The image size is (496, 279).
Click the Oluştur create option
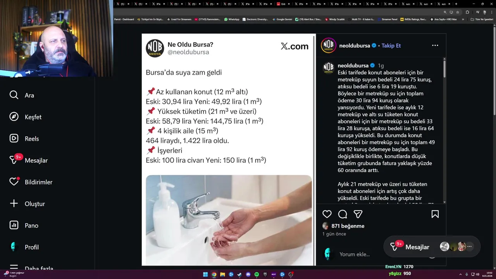(x=27, y=204)
